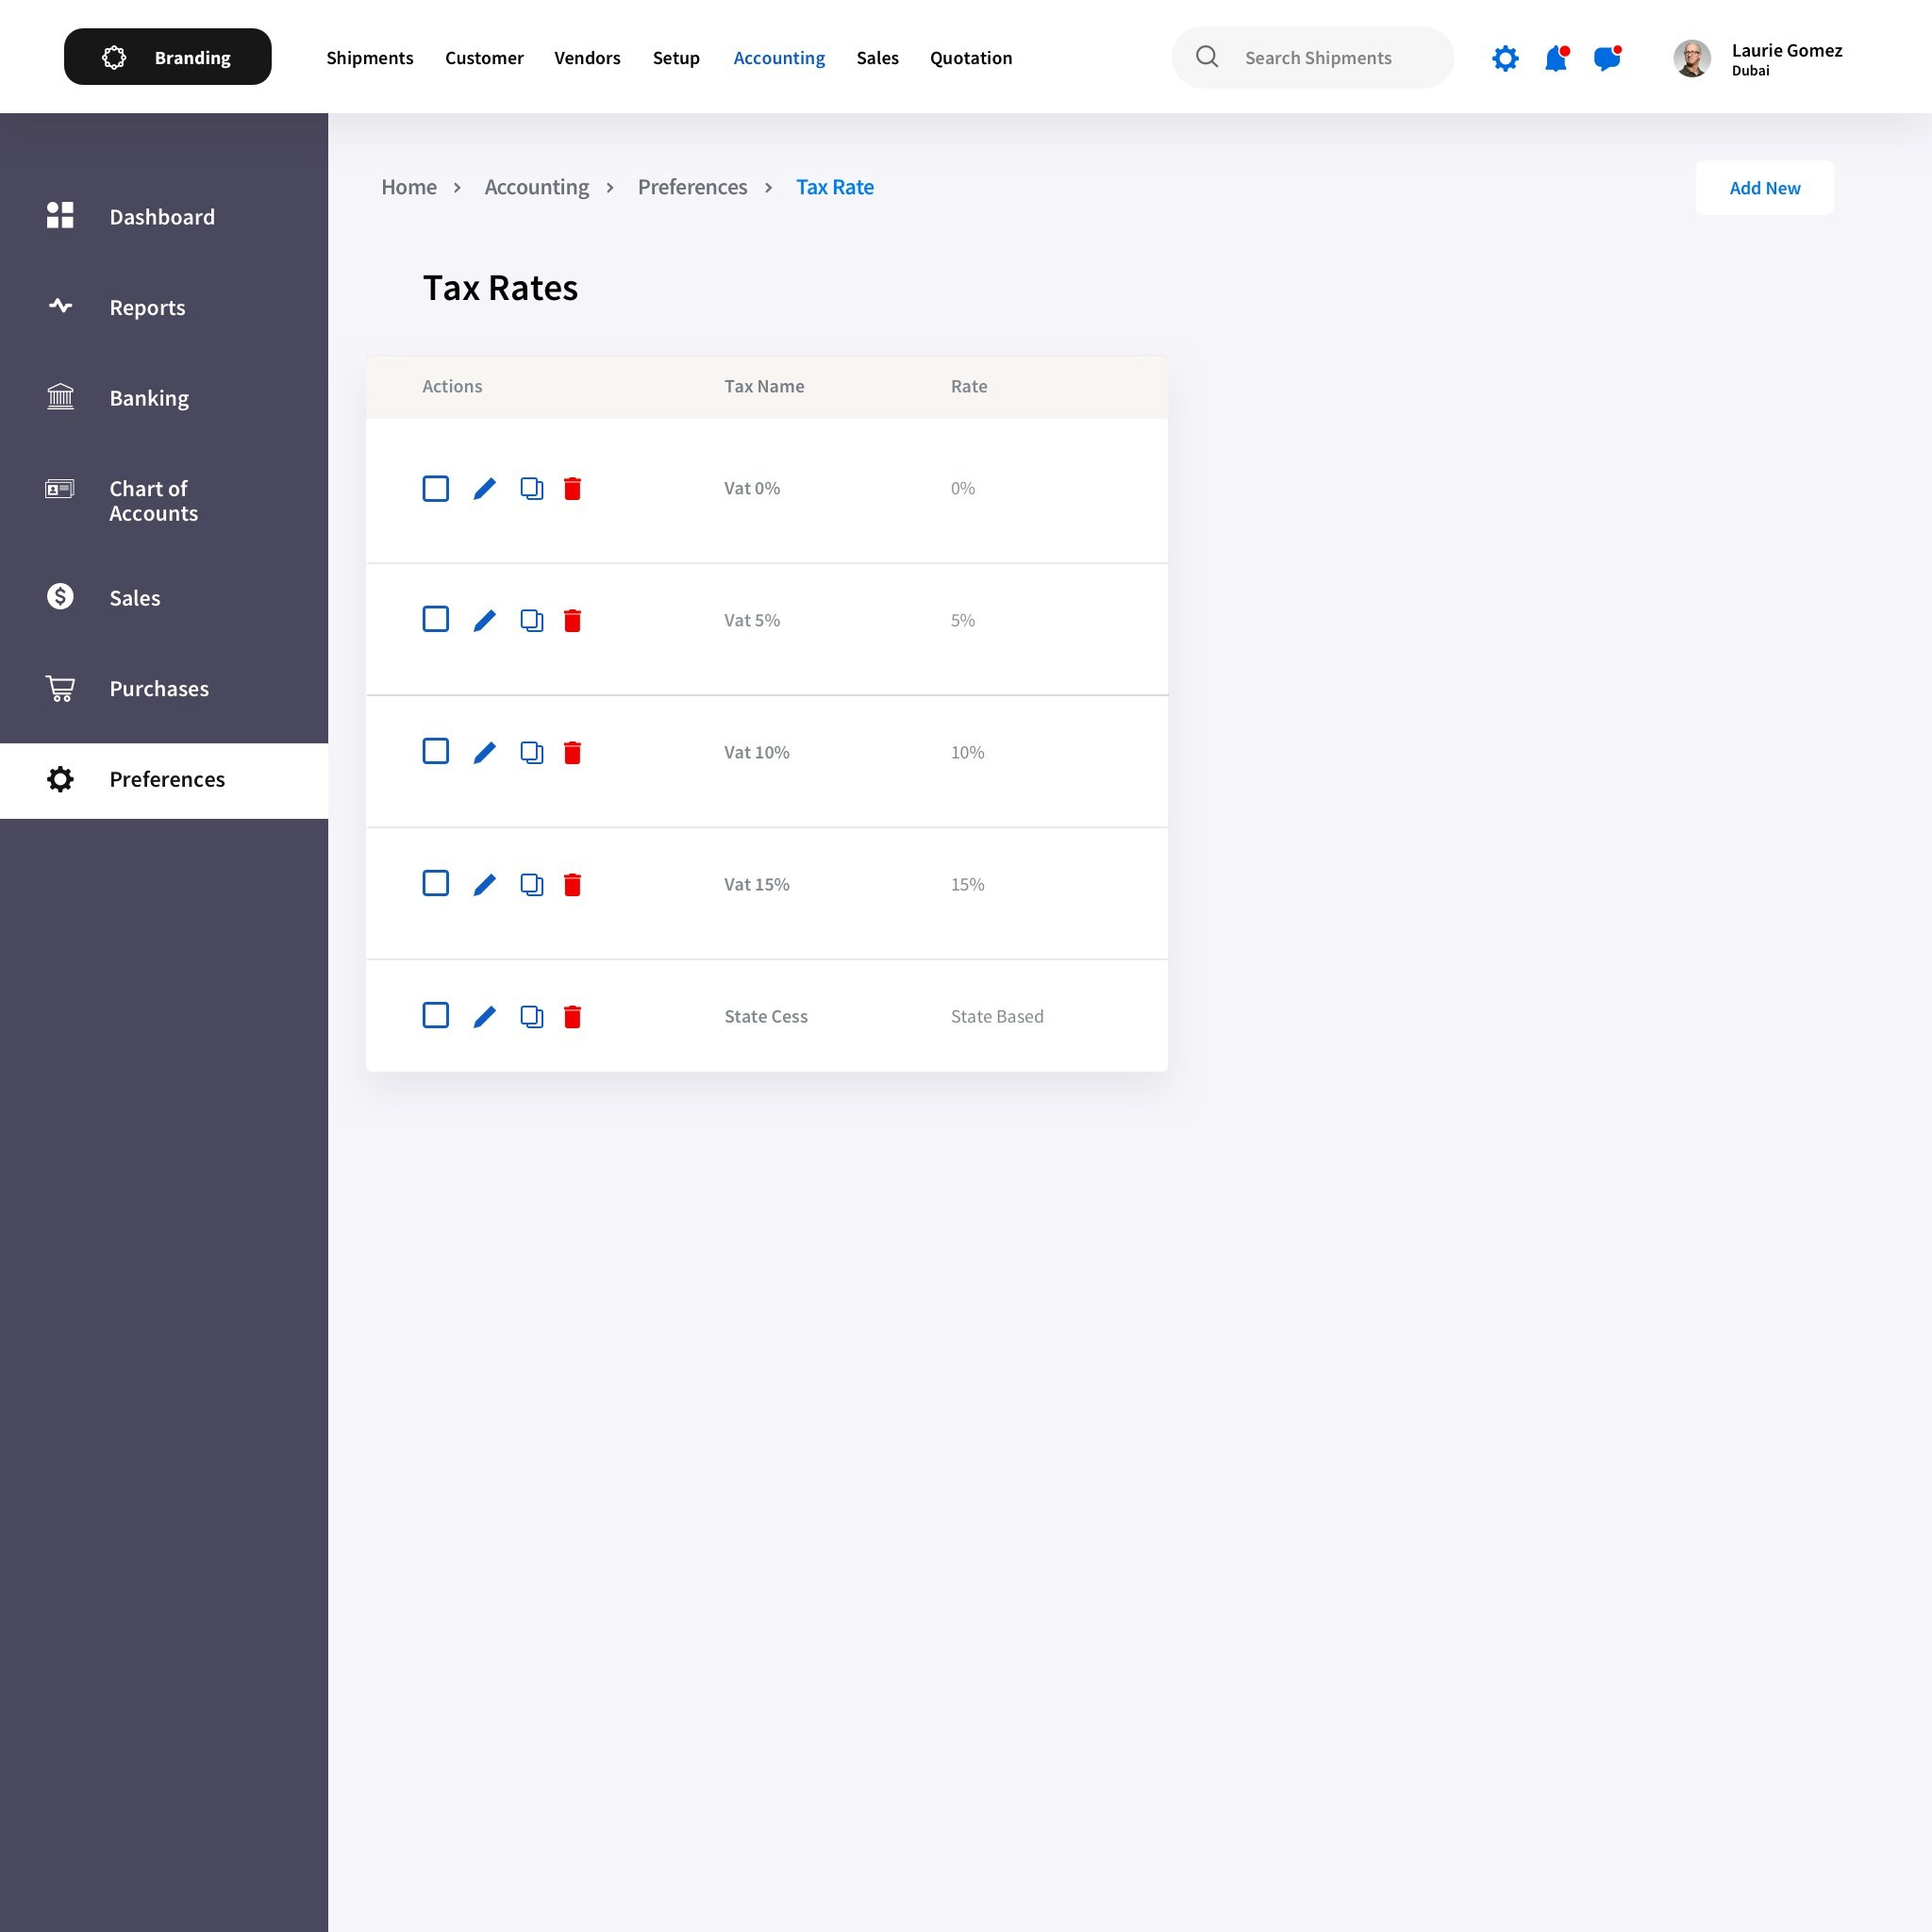
Task: Navigate to Chart of Accounts
Action: click(153, 500)
